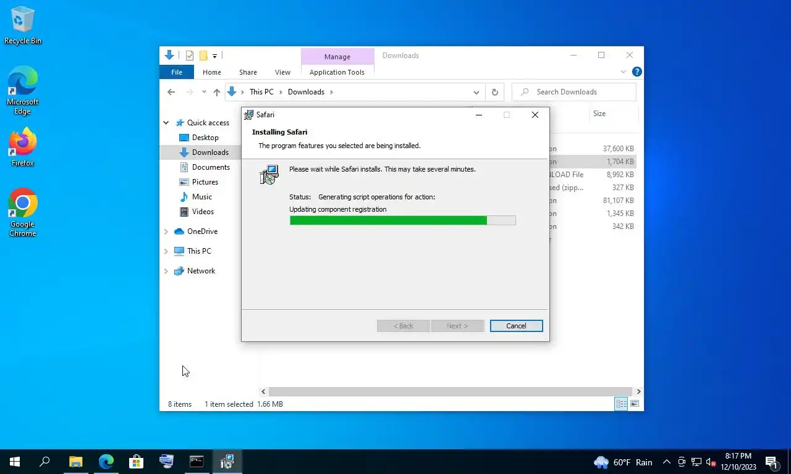Select Pictures in the navigation pane
This screenshot has width=791, height=474.
205,182
